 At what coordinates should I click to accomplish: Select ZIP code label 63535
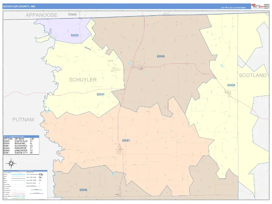point(75,35)
